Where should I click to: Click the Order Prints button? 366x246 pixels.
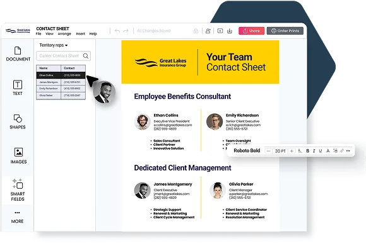coord(285,31)
